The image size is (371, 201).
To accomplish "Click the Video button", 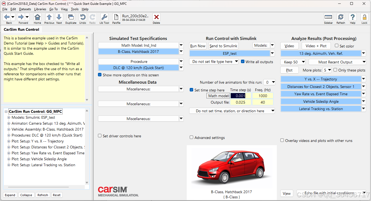I will tap(290, 46).
